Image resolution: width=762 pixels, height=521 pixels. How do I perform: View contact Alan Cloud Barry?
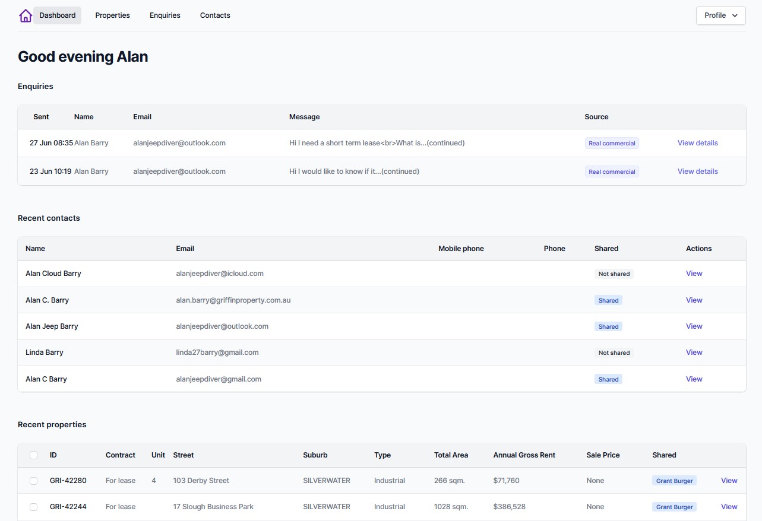(x=694, y=274)
